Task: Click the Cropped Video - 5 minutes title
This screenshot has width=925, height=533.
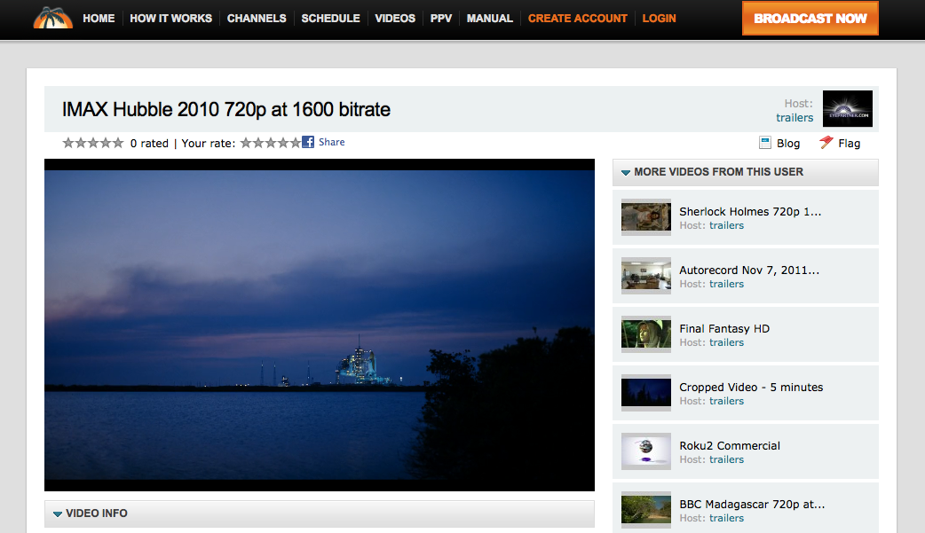Action: click(751, 388)
